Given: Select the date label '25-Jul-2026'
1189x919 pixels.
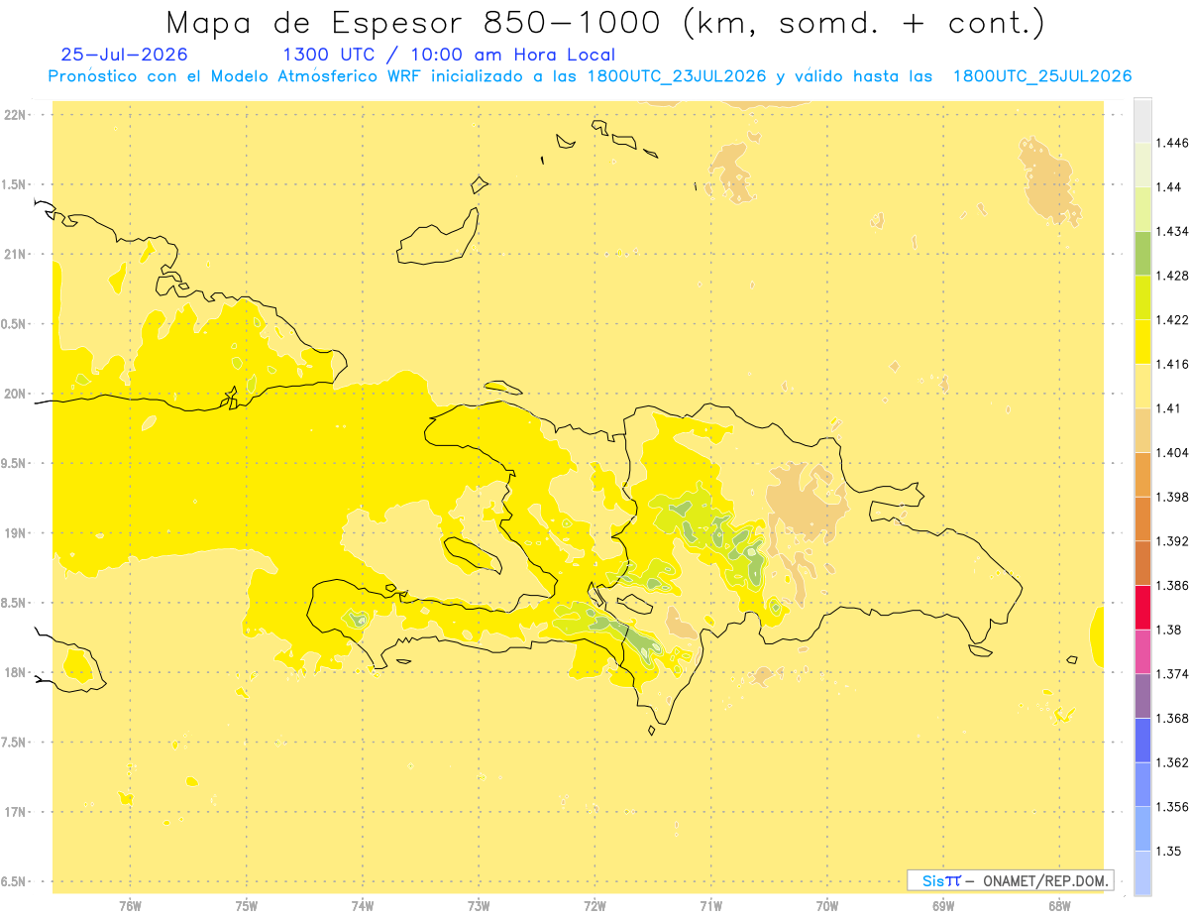Looking at the screenshot, I should click(123, 55).
